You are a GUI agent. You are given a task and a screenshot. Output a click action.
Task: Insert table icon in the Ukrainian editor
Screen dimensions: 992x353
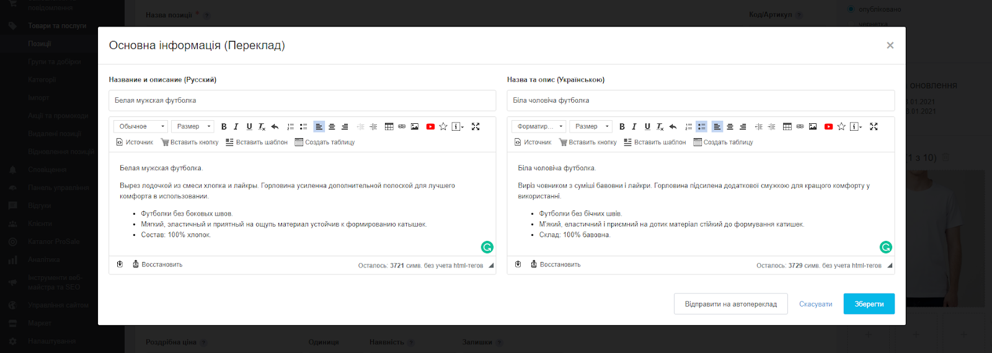[787, 126]
